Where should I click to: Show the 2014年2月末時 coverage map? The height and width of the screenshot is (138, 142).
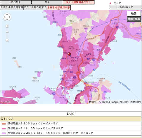[12, 8]
